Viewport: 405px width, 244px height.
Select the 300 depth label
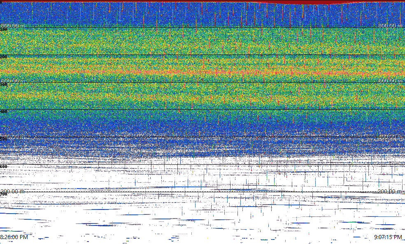coord(4,85)
